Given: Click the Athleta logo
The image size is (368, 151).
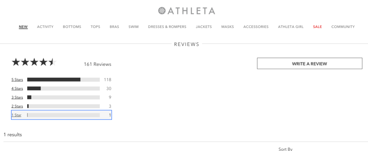Looking at the screenshot, I should (187, 11).
